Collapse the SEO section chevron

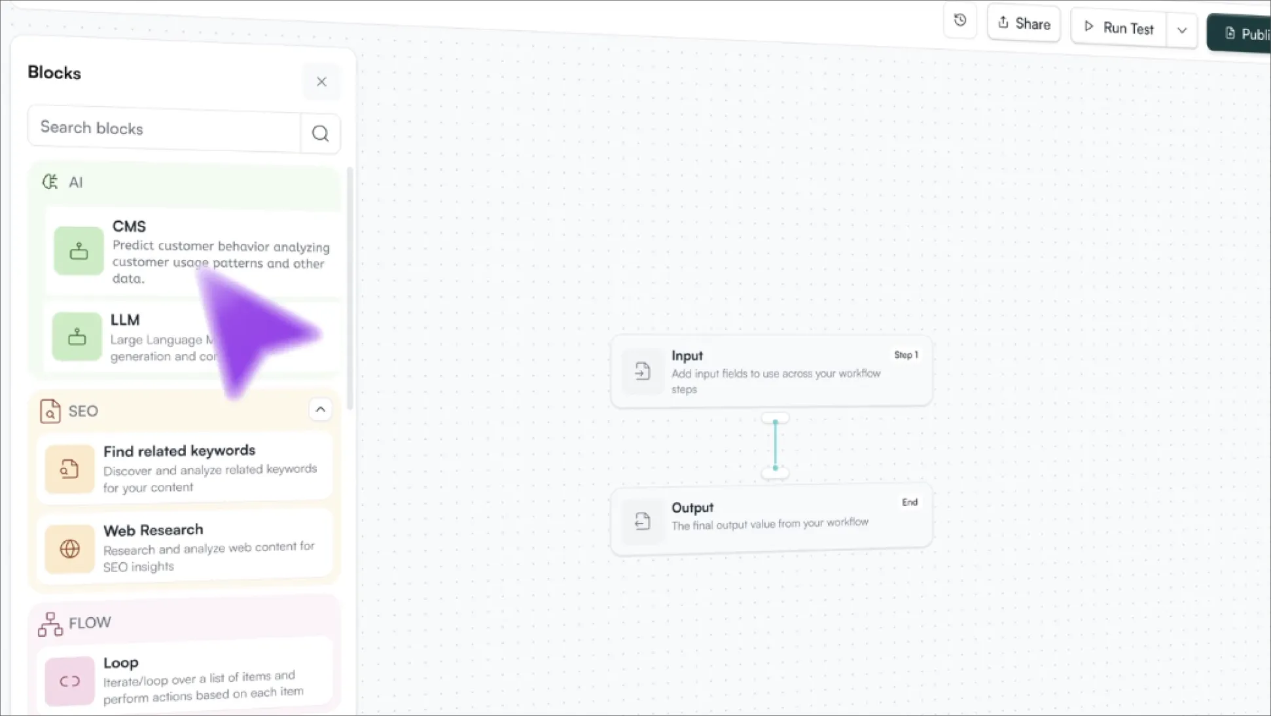pyautogui.click(x=320, y=410)
